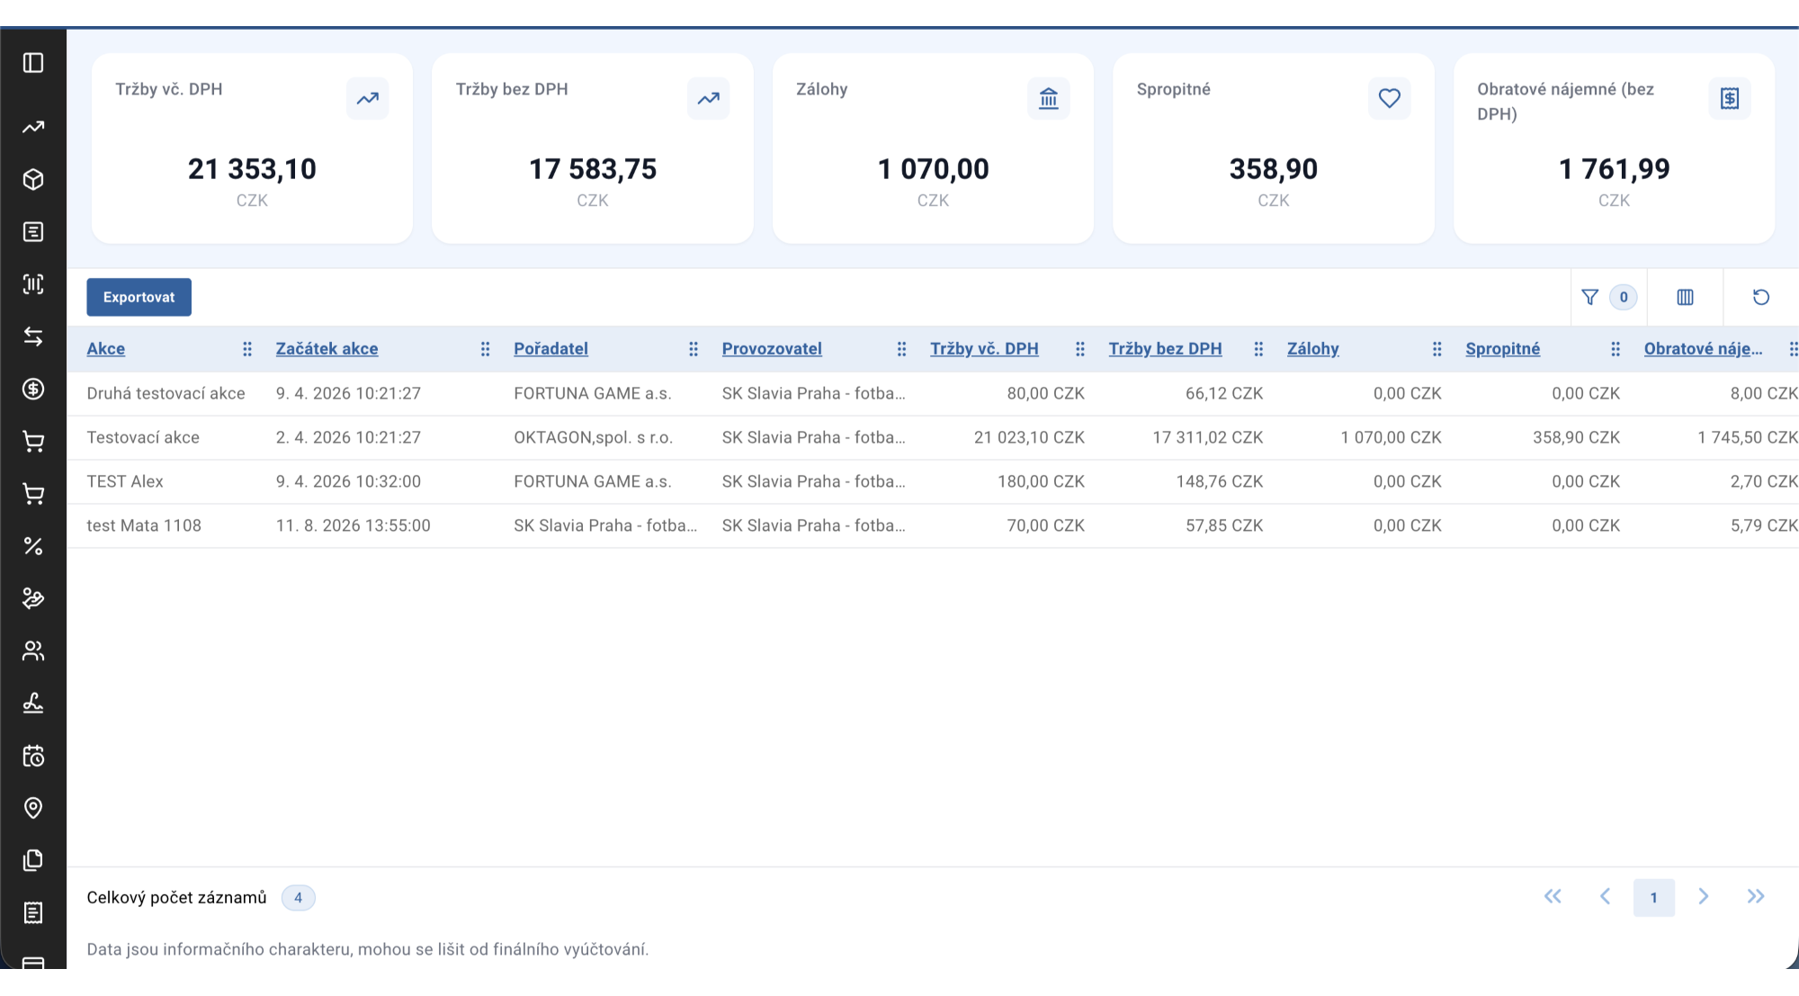Jump to last page double arrow

[1756, 896]
